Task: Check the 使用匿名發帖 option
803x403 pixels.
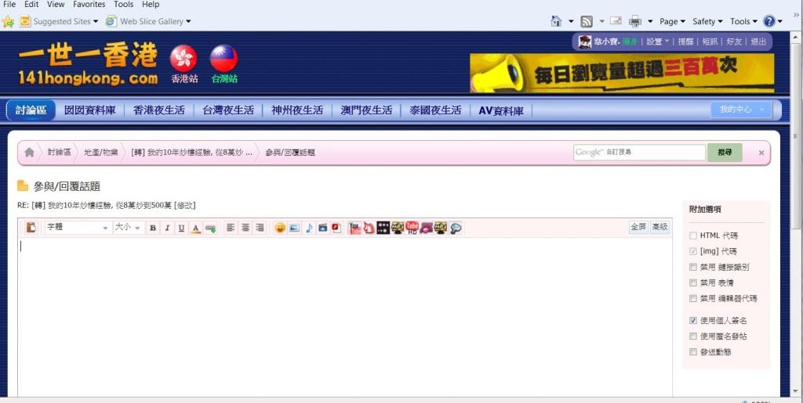Action: click(x=693, y=336)
